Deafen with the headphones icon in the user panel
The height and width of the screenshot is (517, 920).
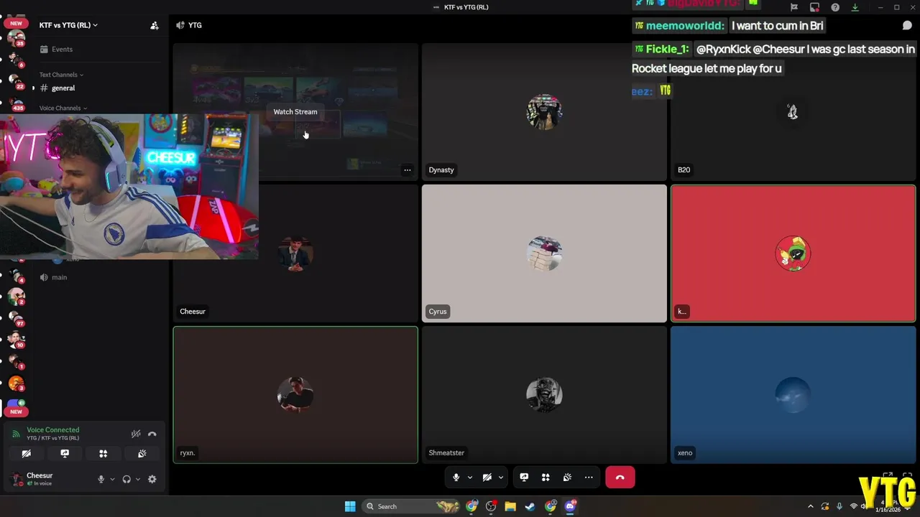[x=126, y=479]
